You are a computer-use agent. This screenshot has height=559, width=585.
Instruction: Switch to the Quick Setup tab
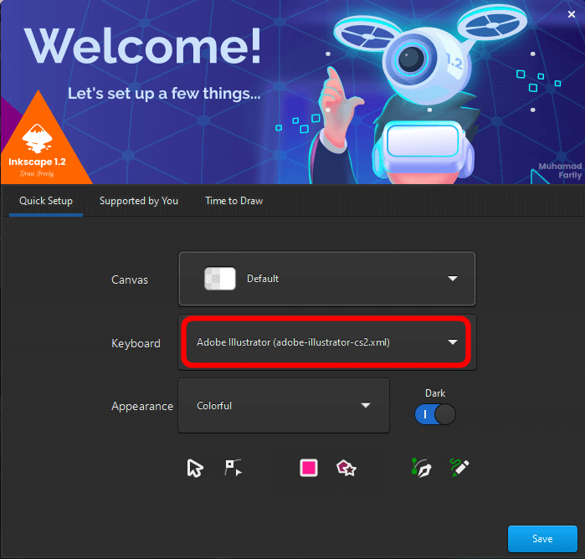tap(46, 201)
